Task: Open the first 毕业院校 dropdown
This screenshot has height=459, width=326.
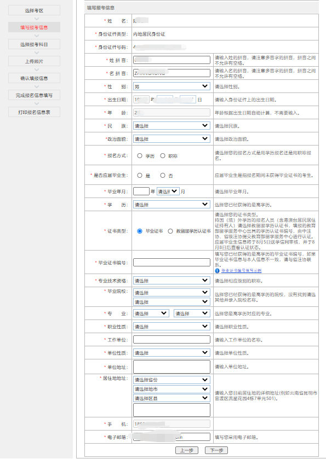Action: coord(171,293)
